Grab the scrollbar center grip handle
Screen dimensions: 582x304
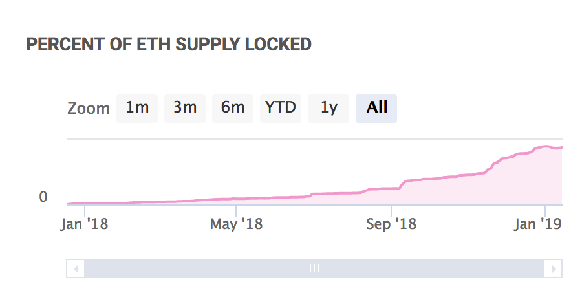(314, 268)
